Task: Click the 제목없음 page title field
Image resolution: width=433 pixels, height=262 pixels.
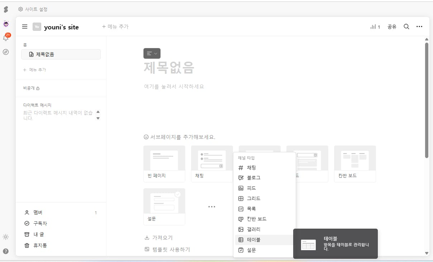Action: (169, 67)
